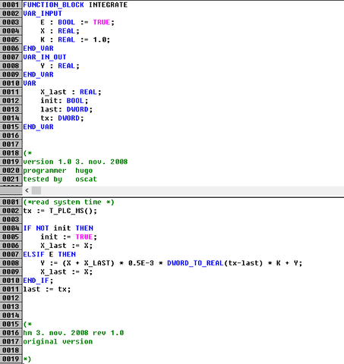The height and width of the screenshot is (364, 344).
Task: Click the 'X_last : REAL;' variable declaration
Action: coord(71,92)
